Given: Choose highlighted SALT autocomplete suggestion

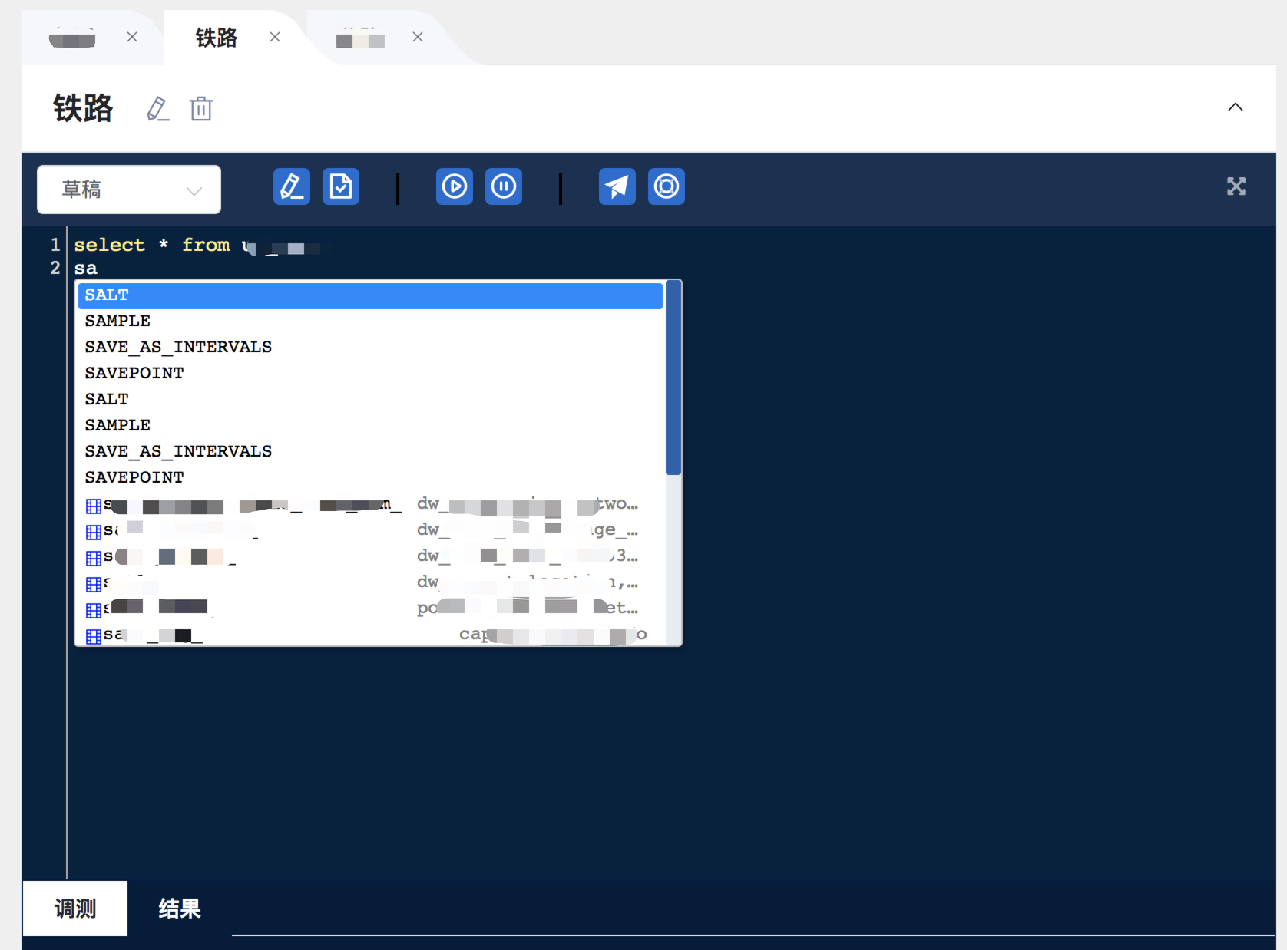Looking at the screenshot, I should tap(370, 295).
